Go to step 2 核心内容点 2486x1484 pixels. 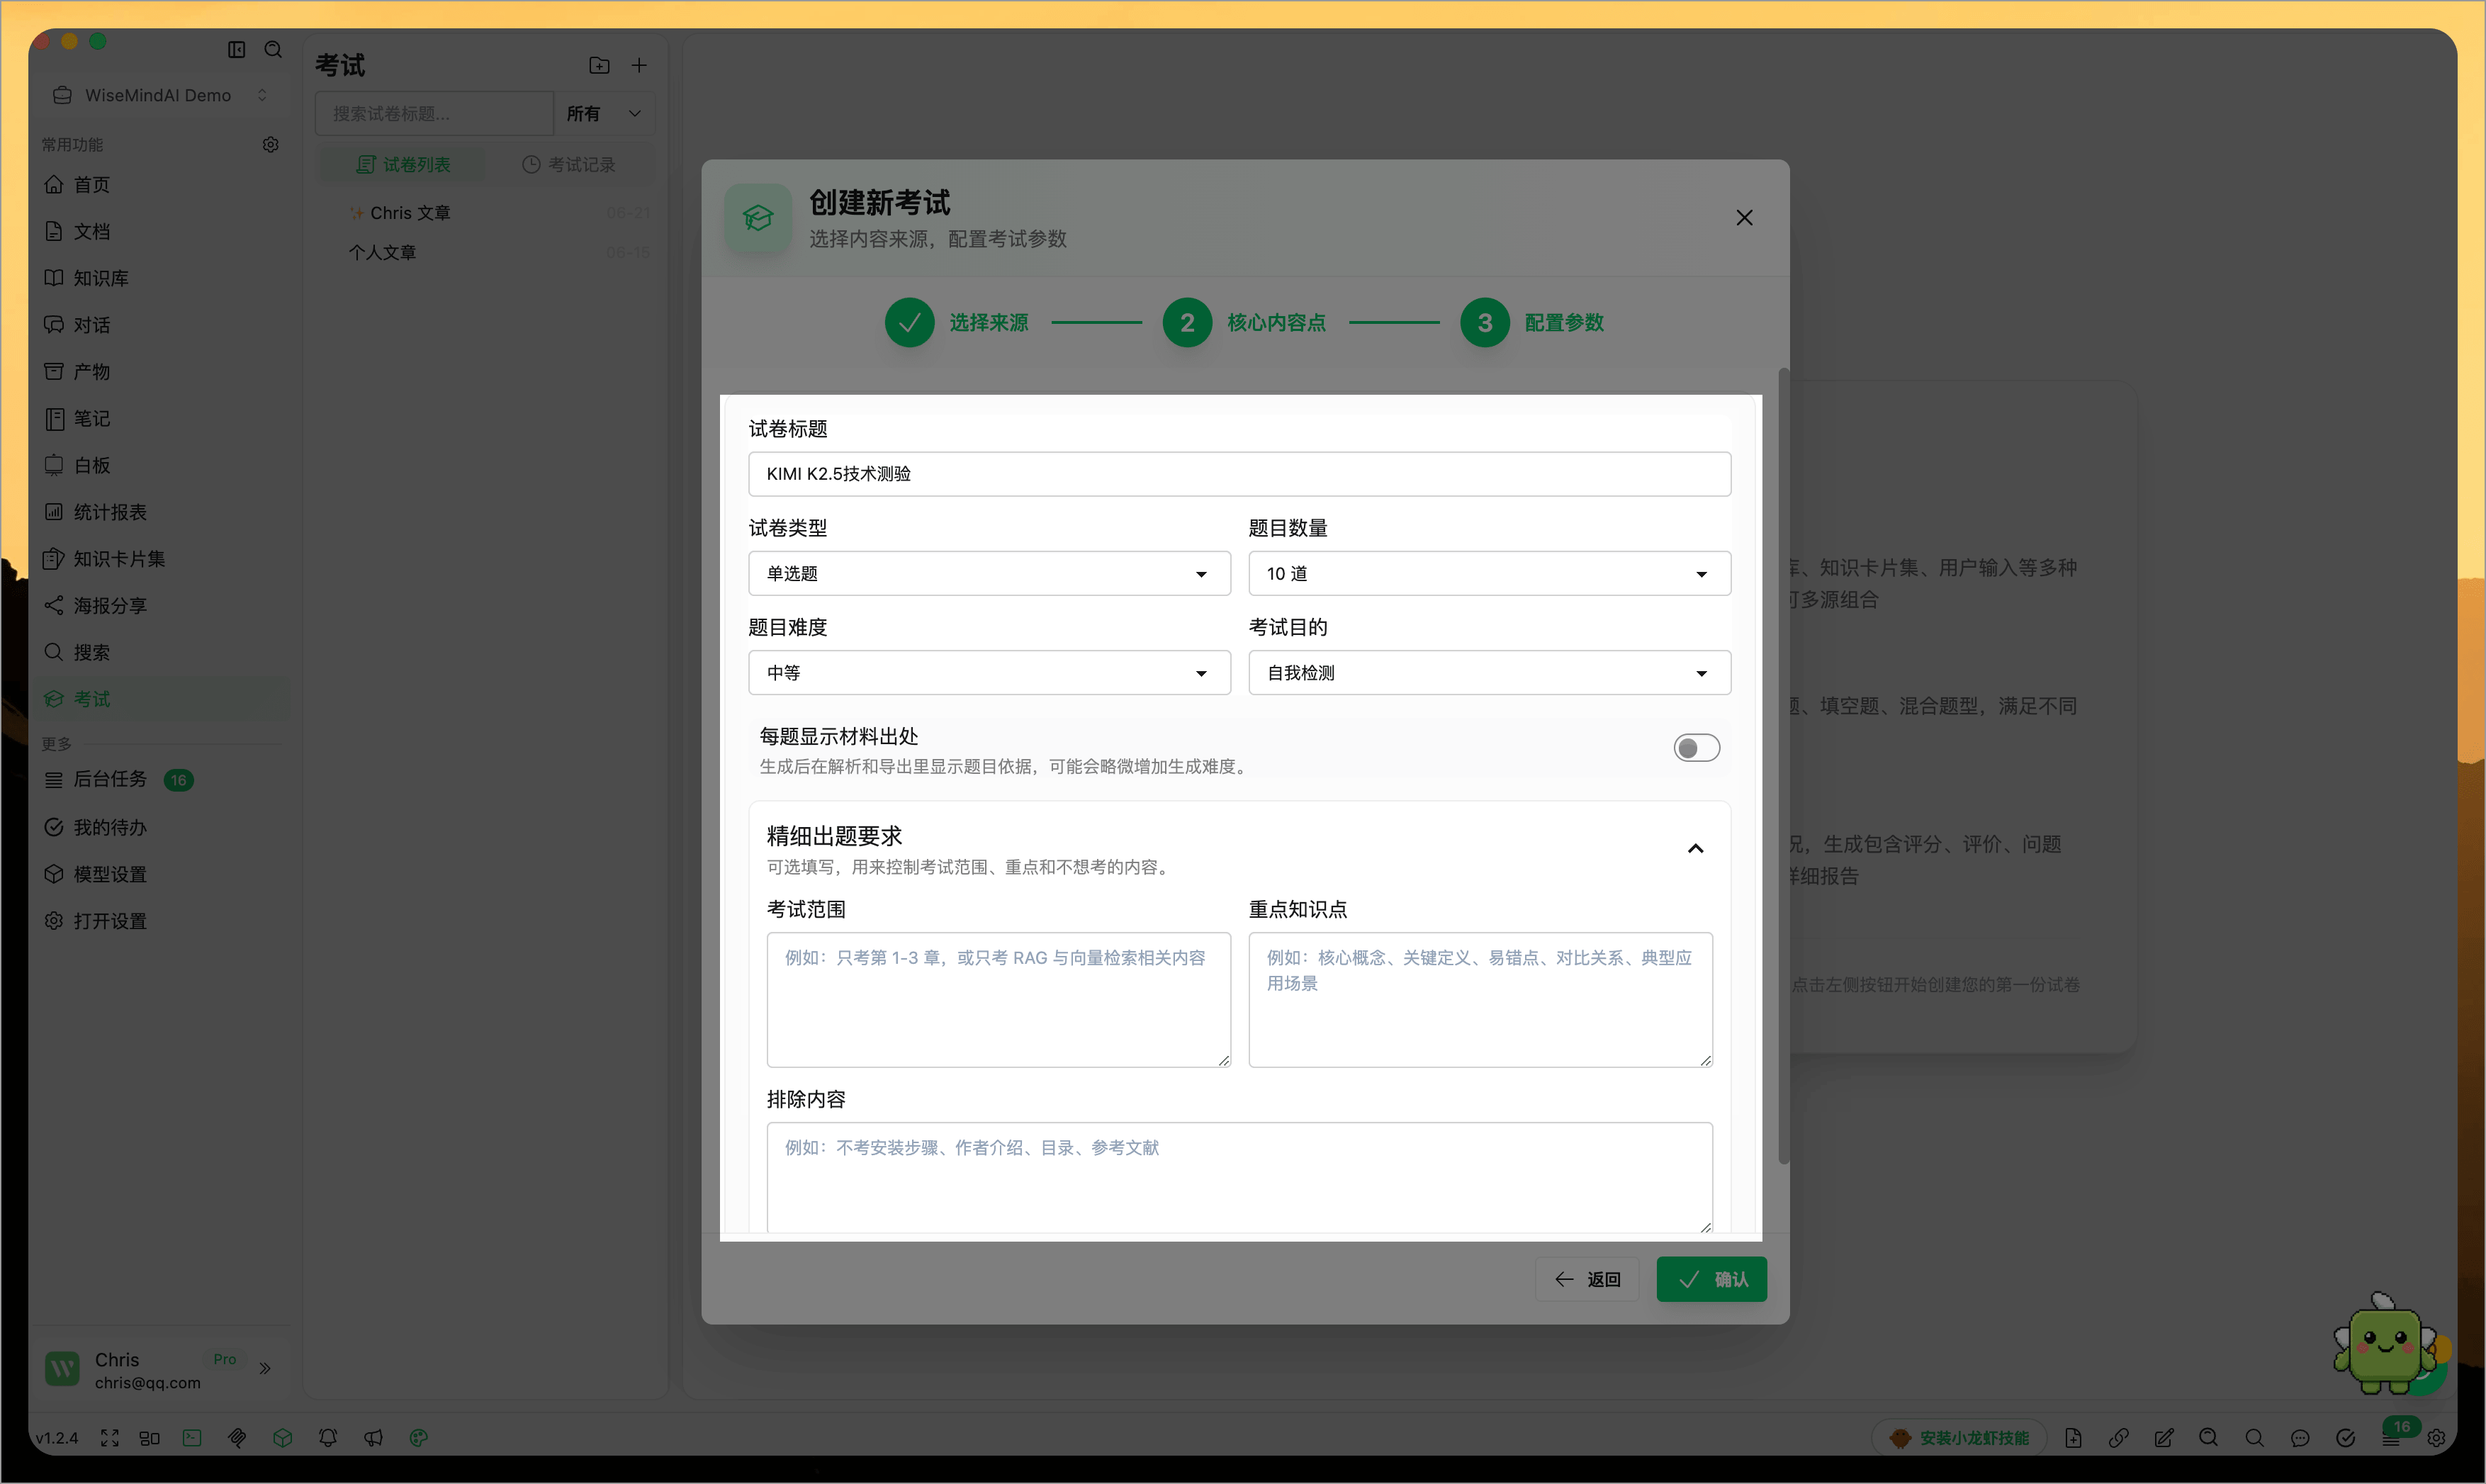(x=1244, y=322)
